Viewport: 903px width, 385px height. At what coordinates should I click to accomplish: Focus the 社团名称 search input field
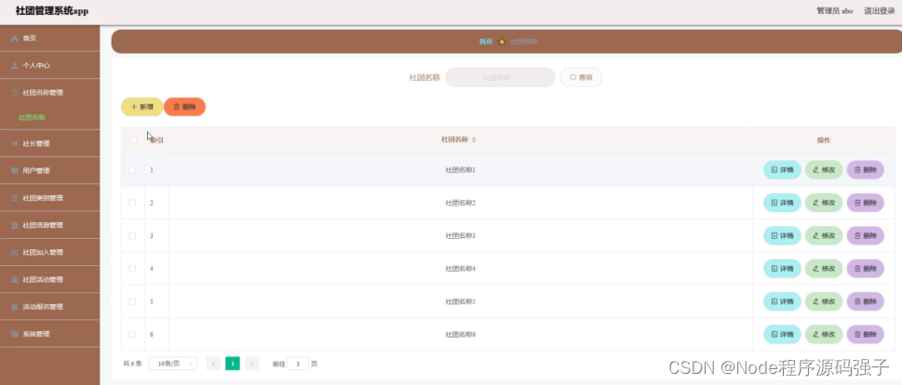(x=501, y=77)
